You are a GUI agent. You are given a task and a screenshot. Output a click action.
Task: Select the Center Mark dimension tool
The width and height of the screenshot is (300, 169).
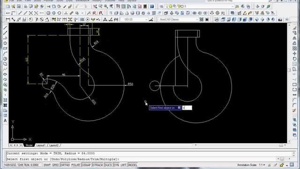88,20
